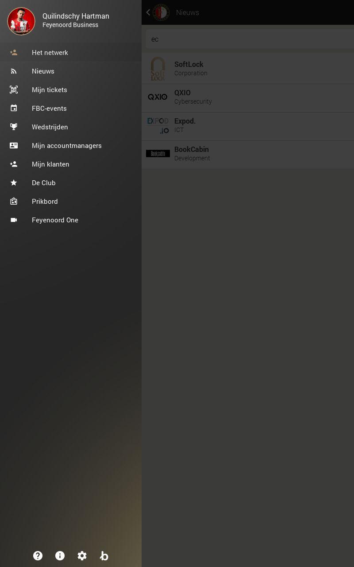
Task: Open help question mark icon
Action: [x=38, y=555]
